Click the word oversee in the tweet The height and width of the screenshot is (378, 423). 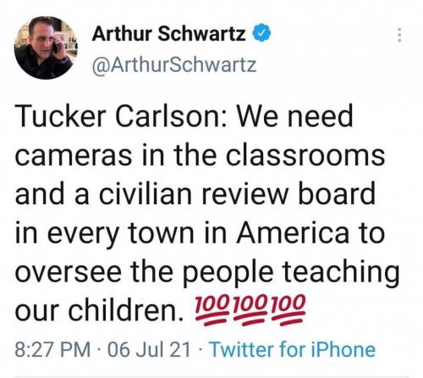(68, 272)
